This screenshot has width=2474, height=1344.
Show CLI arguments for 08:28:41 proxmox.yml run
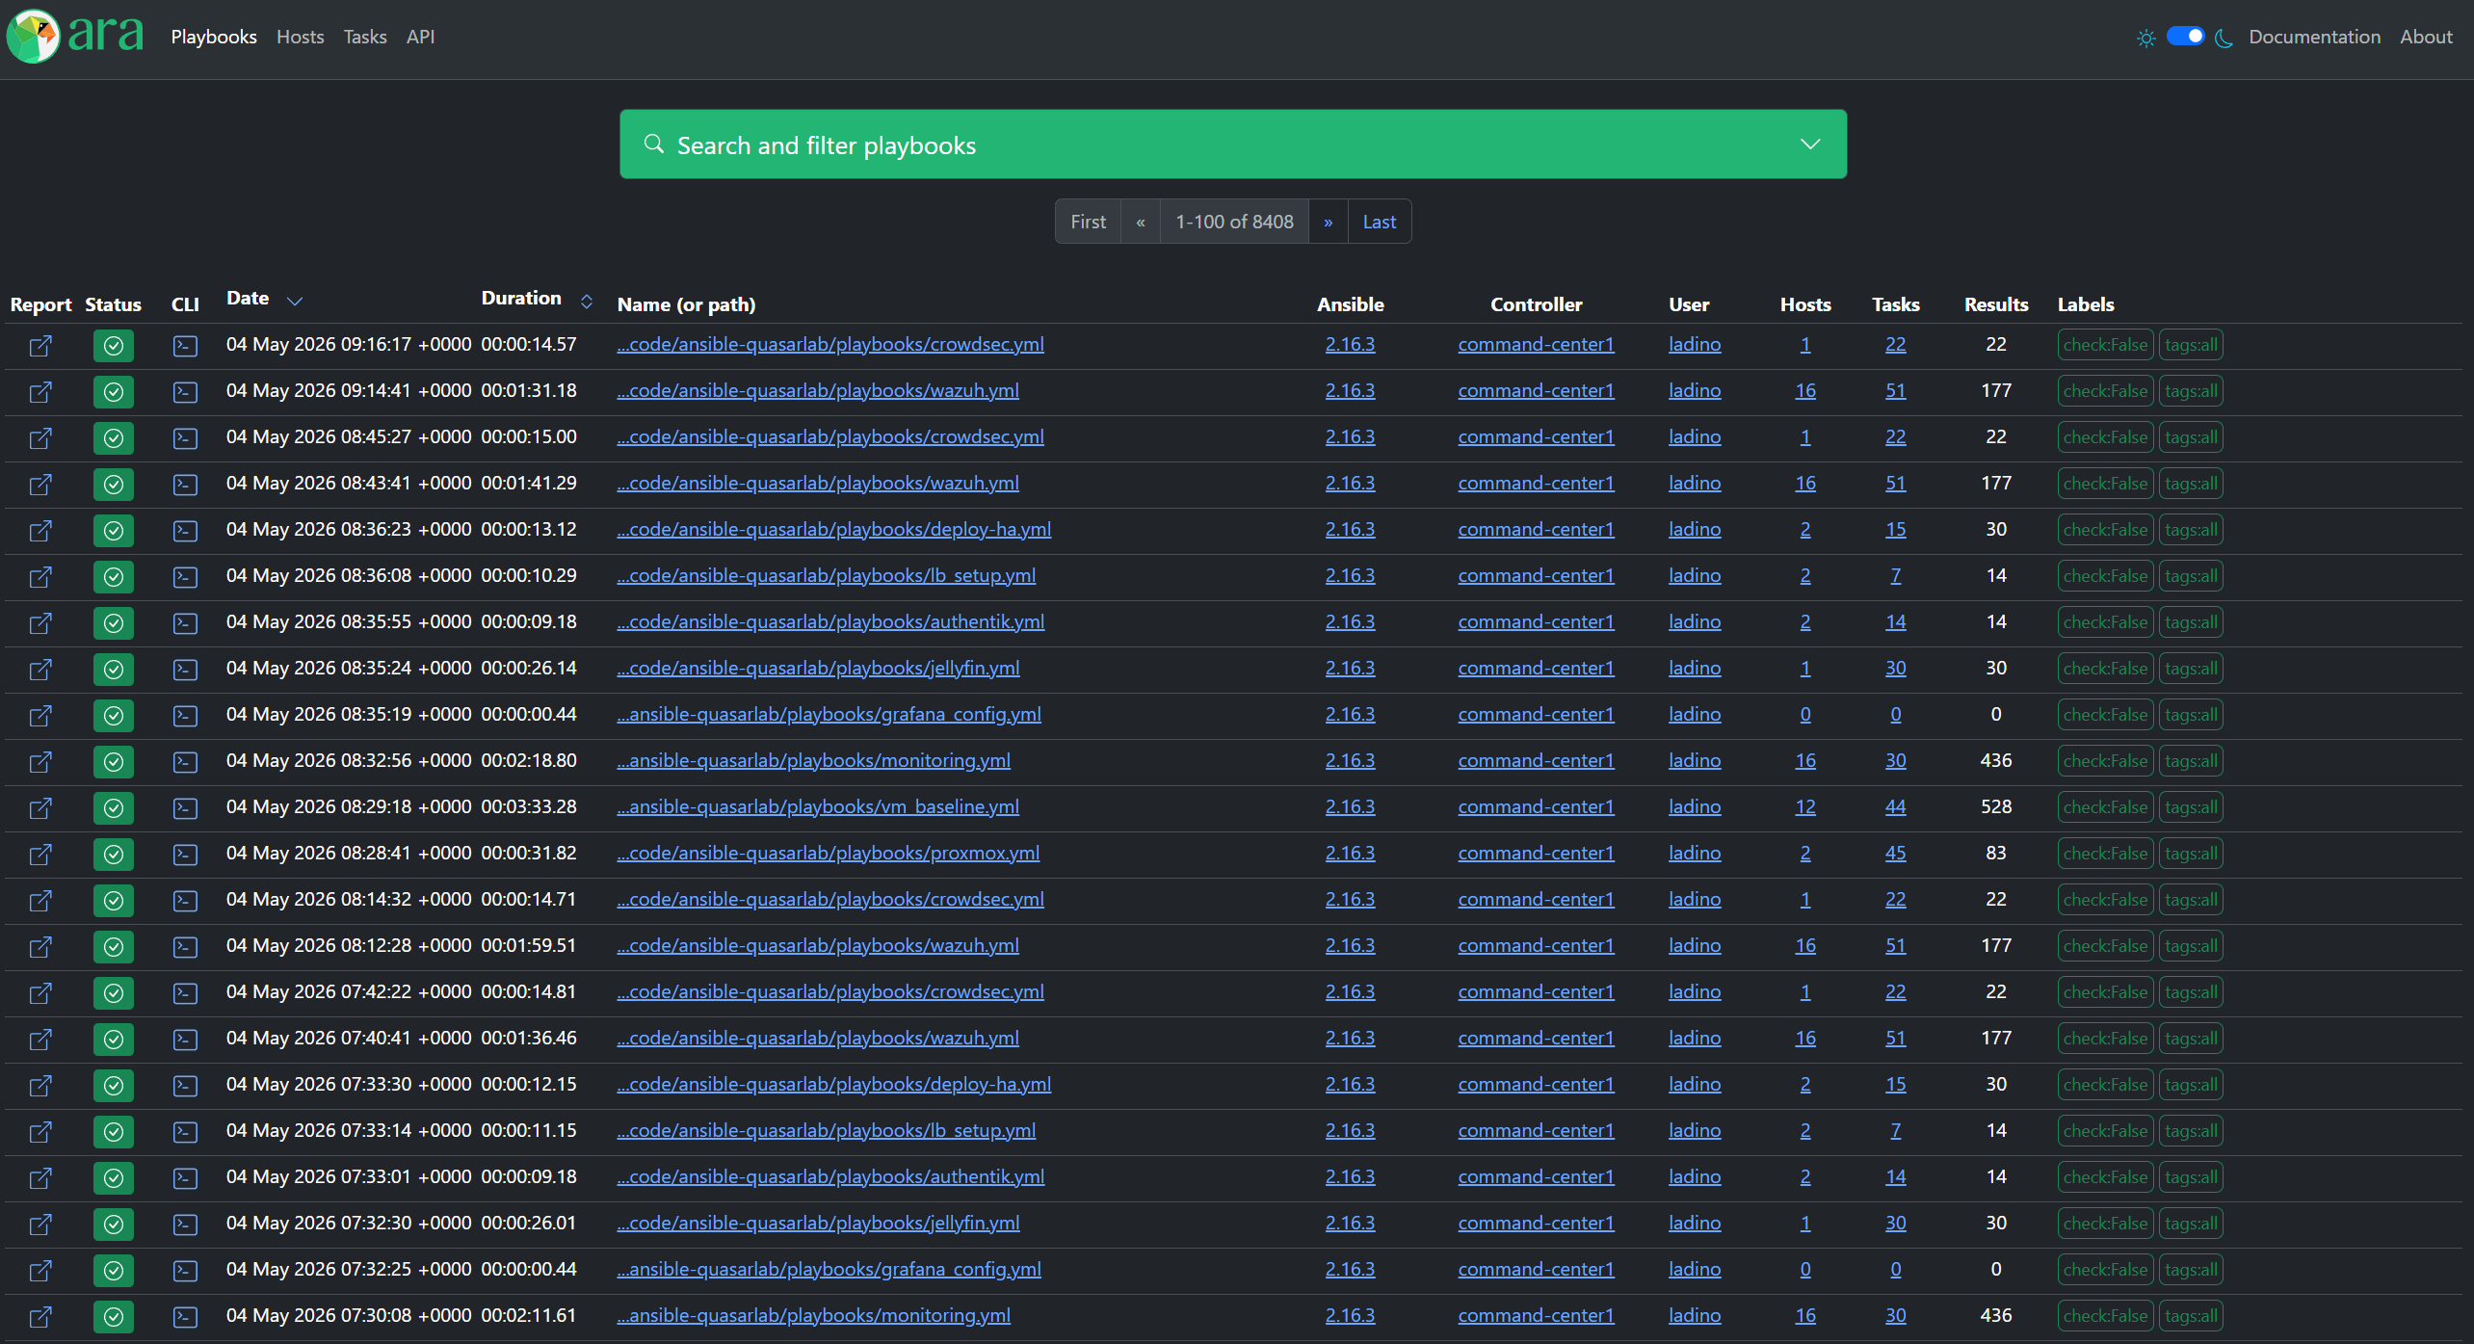[185, 854]
